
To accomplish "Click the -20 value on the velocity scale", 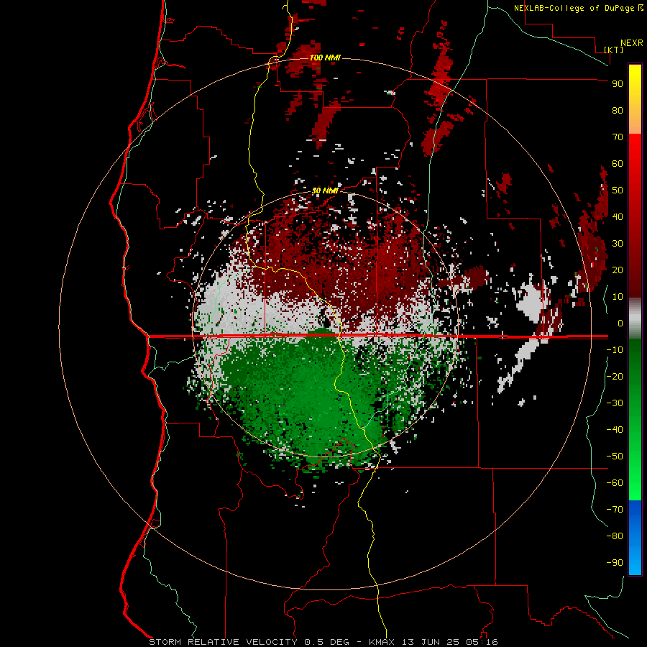I will (615, 377).
